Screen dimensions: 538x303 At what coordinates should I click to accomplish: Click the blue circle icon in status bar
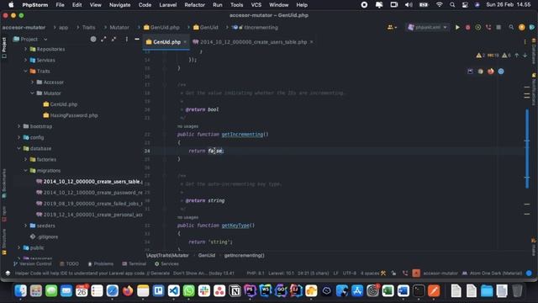click(x=529, y=273)
